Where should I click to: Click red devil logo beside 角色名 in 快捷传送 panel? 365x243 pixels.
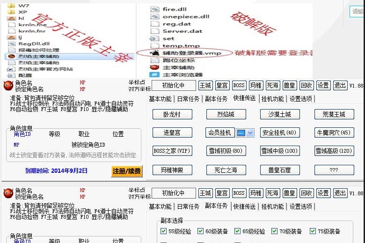[8, 86]
